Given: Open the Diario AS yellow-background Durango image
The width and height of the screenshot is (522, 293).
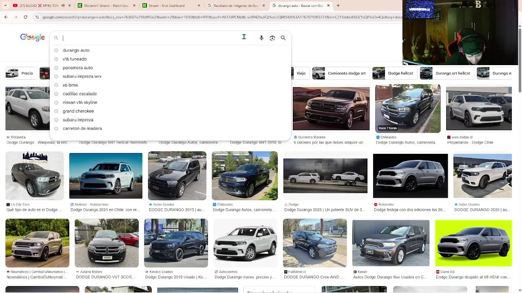Looking at the screenshot, I should point(473,243).
